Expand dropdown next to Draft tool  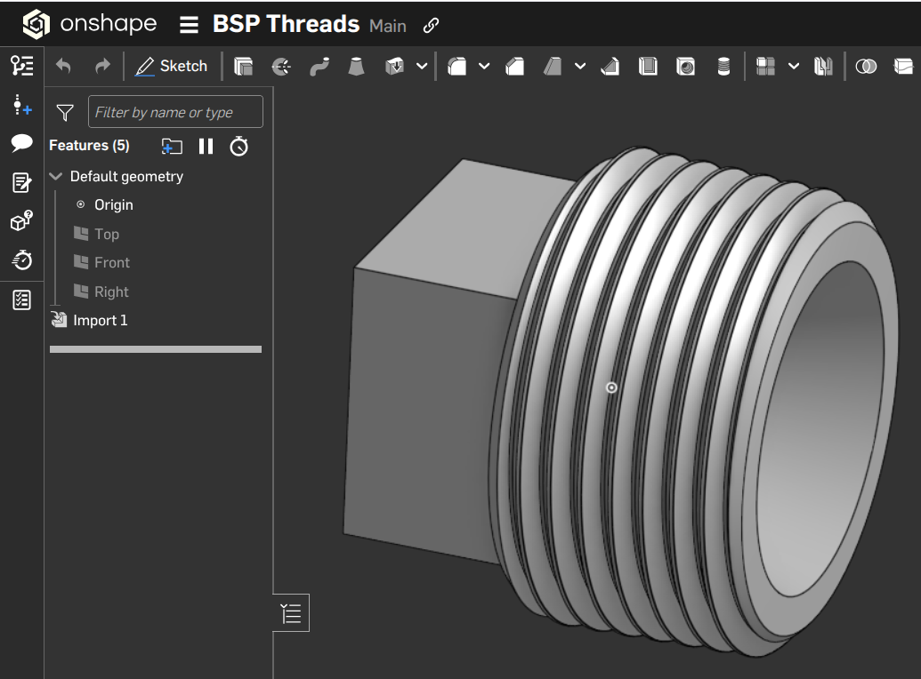tap(580, 67)
